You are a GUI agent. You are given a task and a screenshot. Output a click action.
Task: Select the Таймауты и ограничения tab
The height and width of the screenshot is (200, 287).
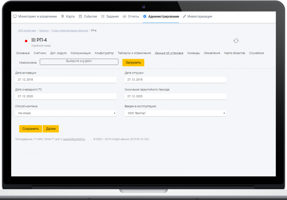(134, 53)
